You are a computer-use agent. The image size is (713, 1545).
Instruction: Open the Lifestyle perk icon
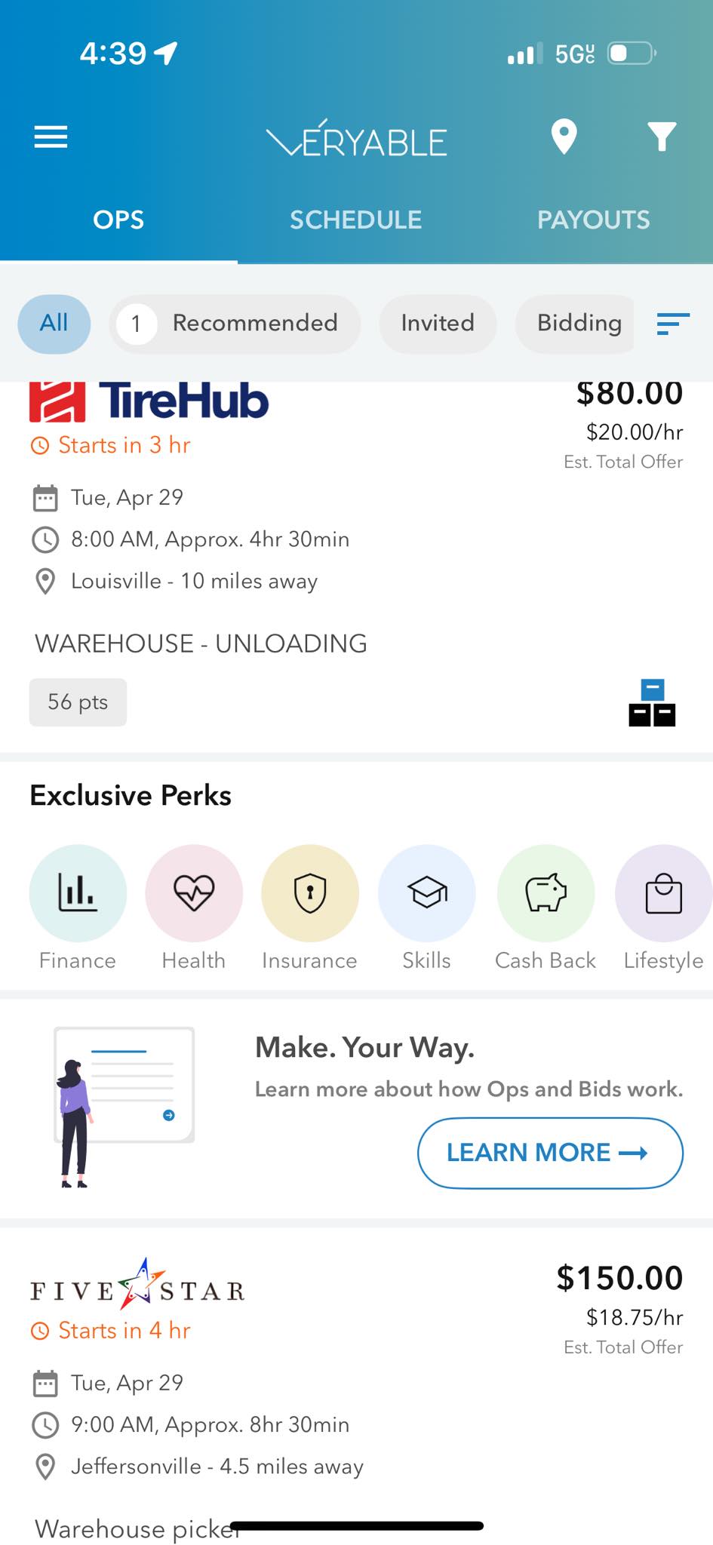click(664, 893)
